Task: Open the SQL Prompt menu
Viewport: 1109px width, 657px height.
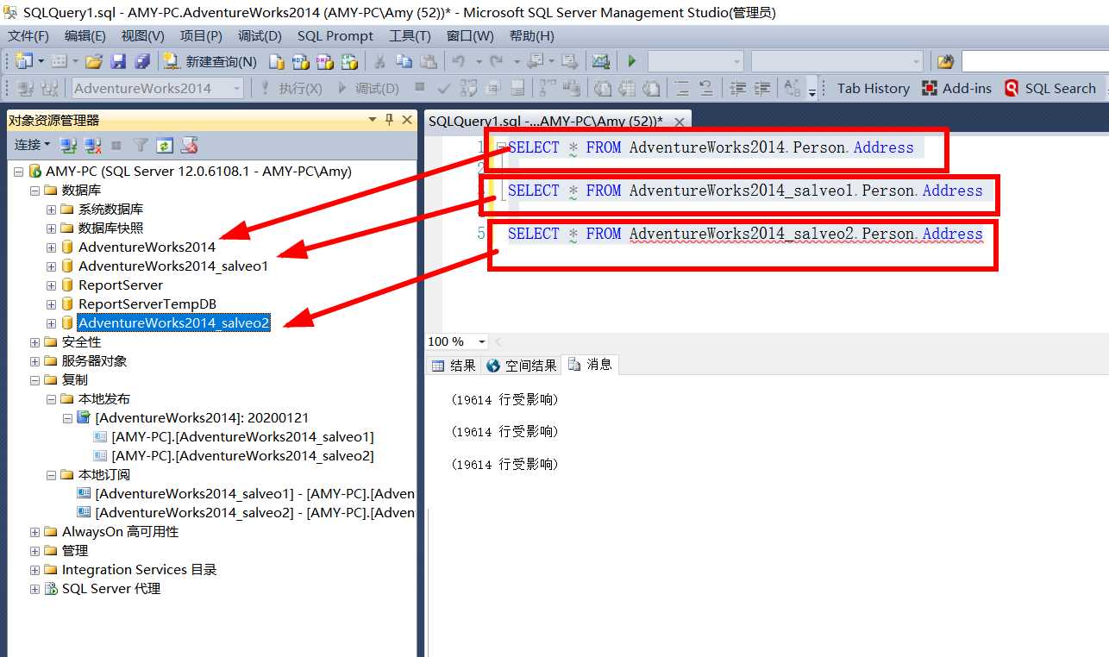Action: click(335, 35)
